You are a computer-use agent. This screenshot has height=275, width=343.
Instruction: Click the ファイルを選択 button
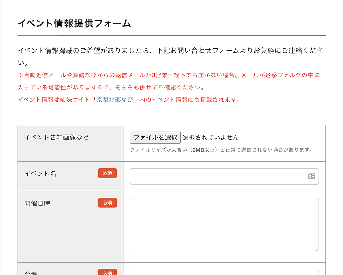pyautogui.click(x=155, y=137)
